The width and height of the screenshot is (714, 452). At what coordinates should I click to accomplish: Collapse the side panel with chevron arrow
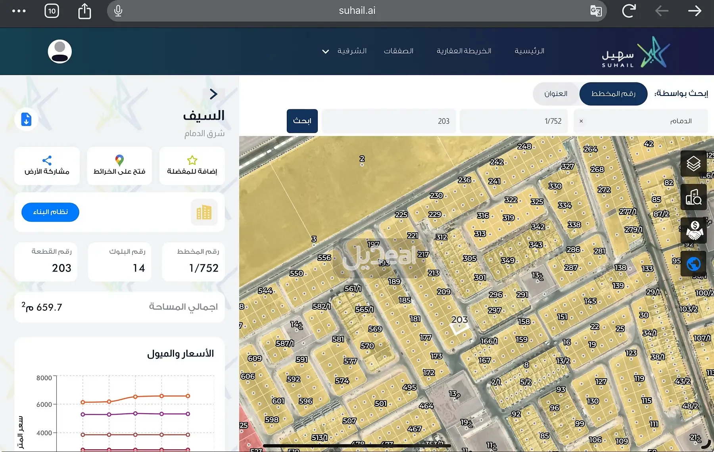pos(213,94)
